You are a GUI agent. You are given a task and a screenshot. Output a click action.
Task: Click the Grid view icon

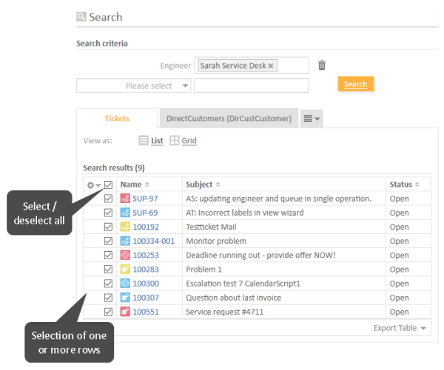(x=174, y=140)
